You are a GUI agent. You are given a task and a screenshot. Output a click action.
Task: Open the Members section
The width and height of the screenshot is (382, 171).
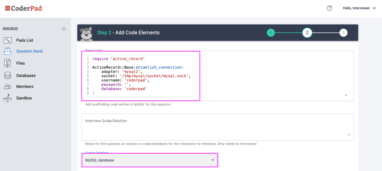[25, 87]
